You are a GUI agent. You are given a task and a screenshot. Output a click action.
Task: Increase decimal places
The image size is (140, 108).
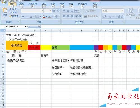(x=118, y=17)
